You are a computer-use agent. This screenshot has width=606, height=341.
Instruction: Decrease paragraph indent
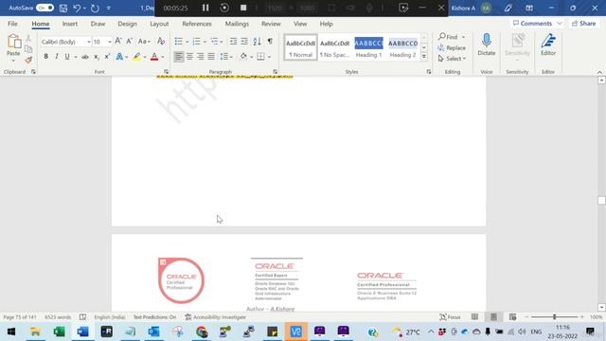[x=233, y=41]
